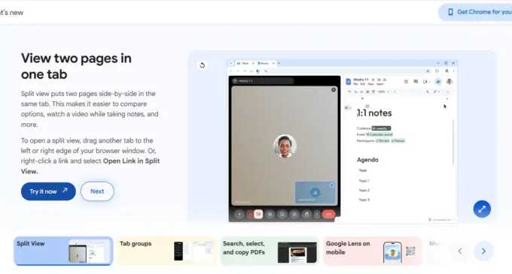The image size is (512, 274).
Task: Click the QR code on Google Lens card
Action: pyautogui.click(x=410, y=251)
